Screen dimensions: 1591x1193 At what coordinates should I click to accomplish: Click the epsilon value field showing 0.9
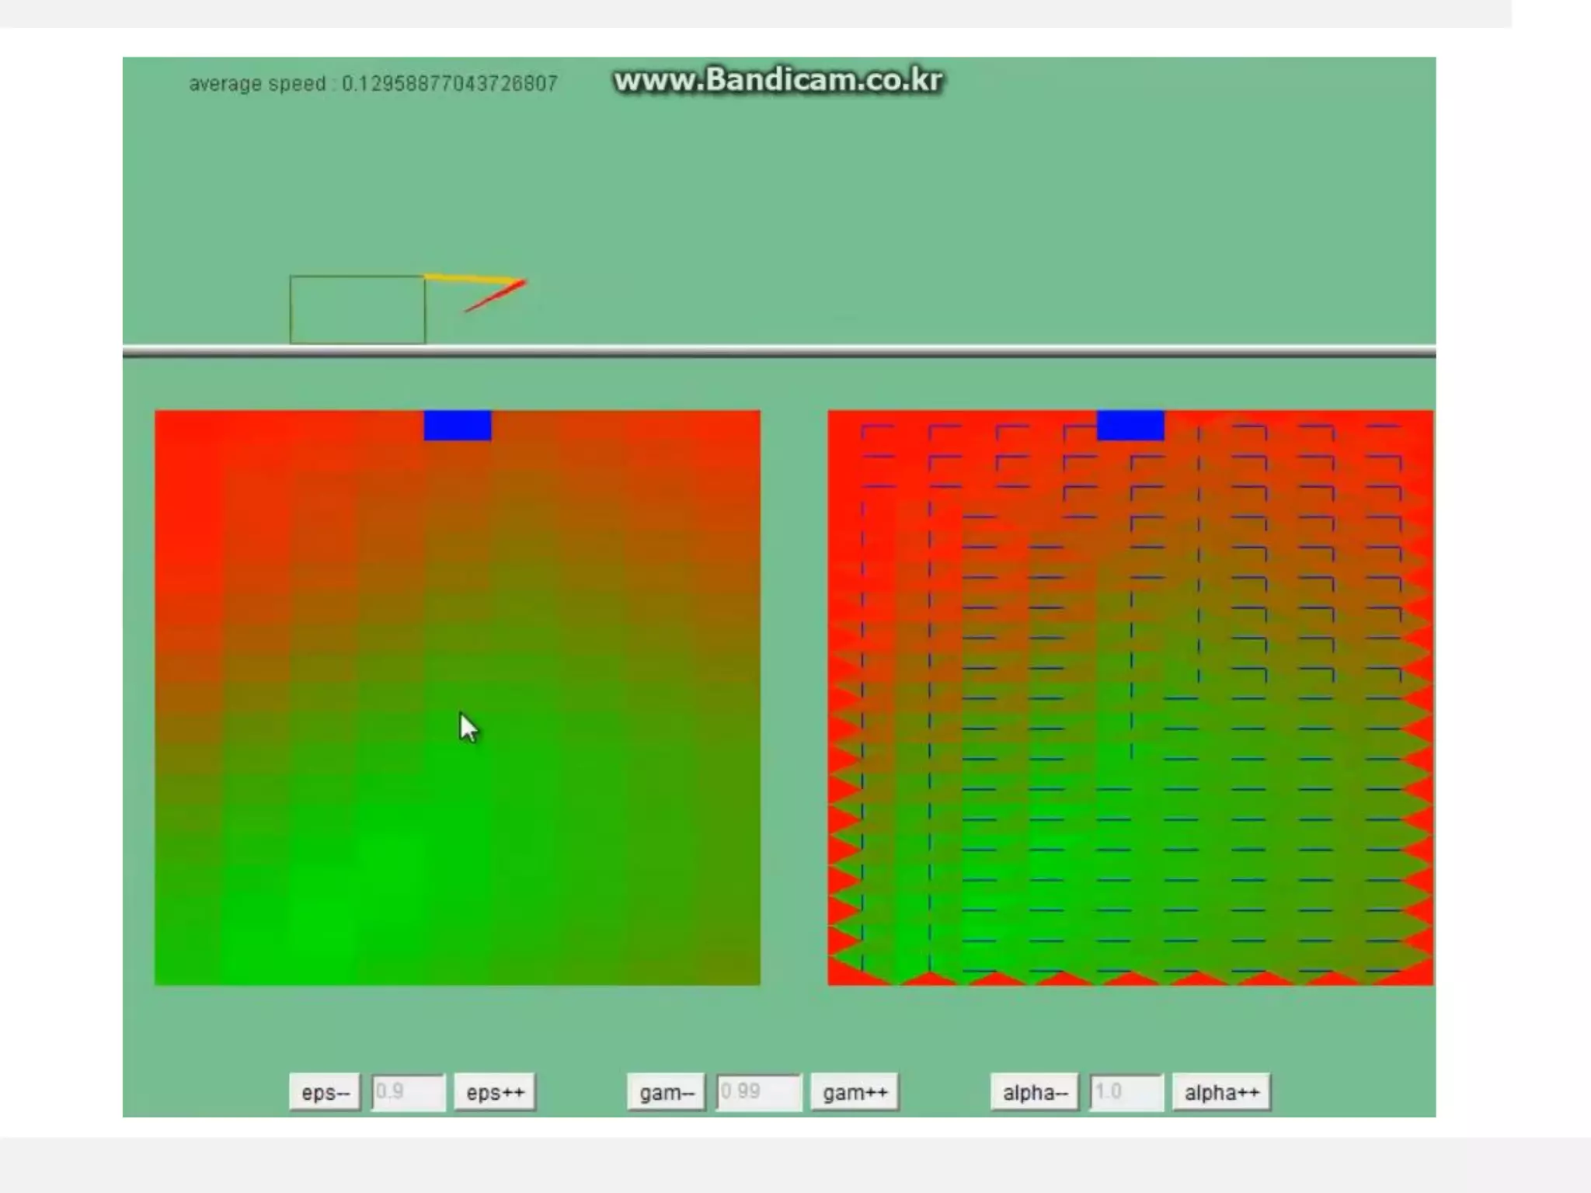pos(408,1092)
